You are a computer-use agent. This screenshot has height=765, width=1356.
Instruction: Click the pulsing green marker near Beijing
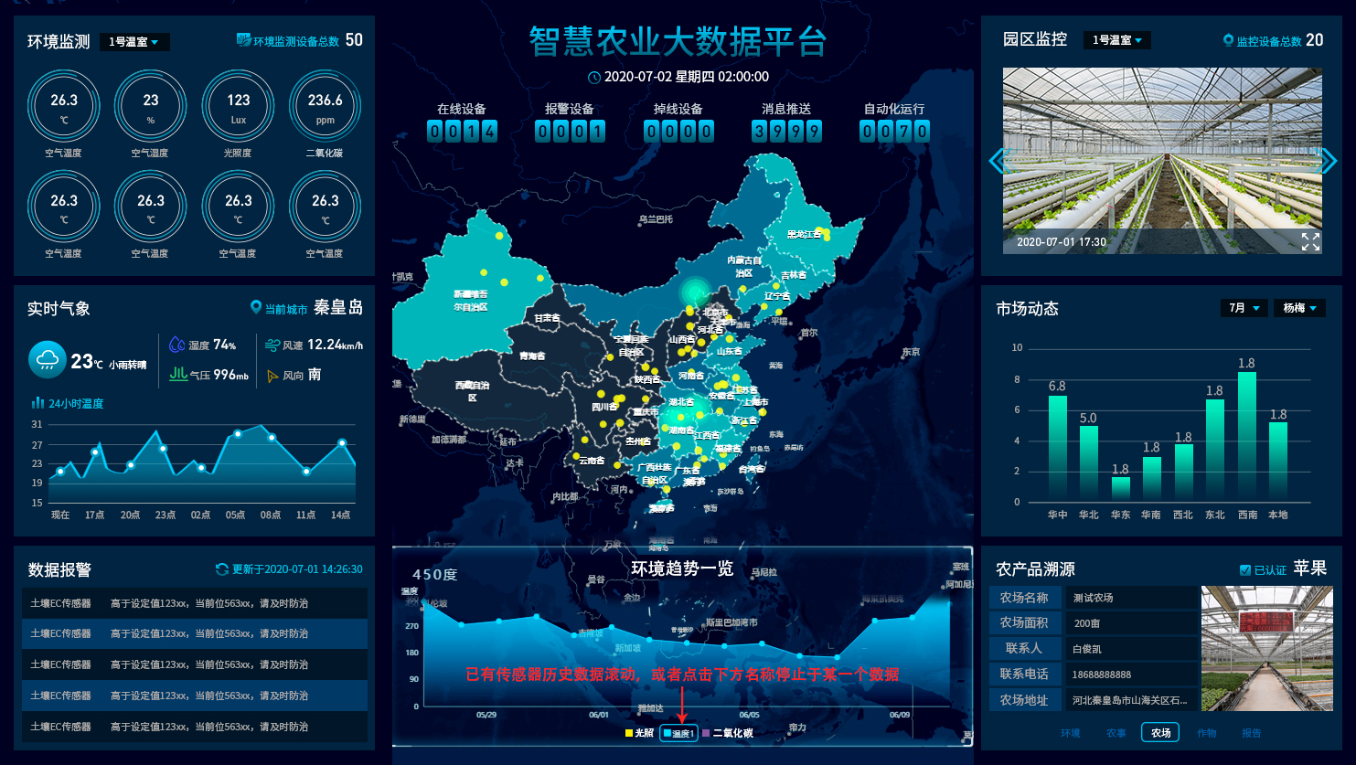[697, 293]
